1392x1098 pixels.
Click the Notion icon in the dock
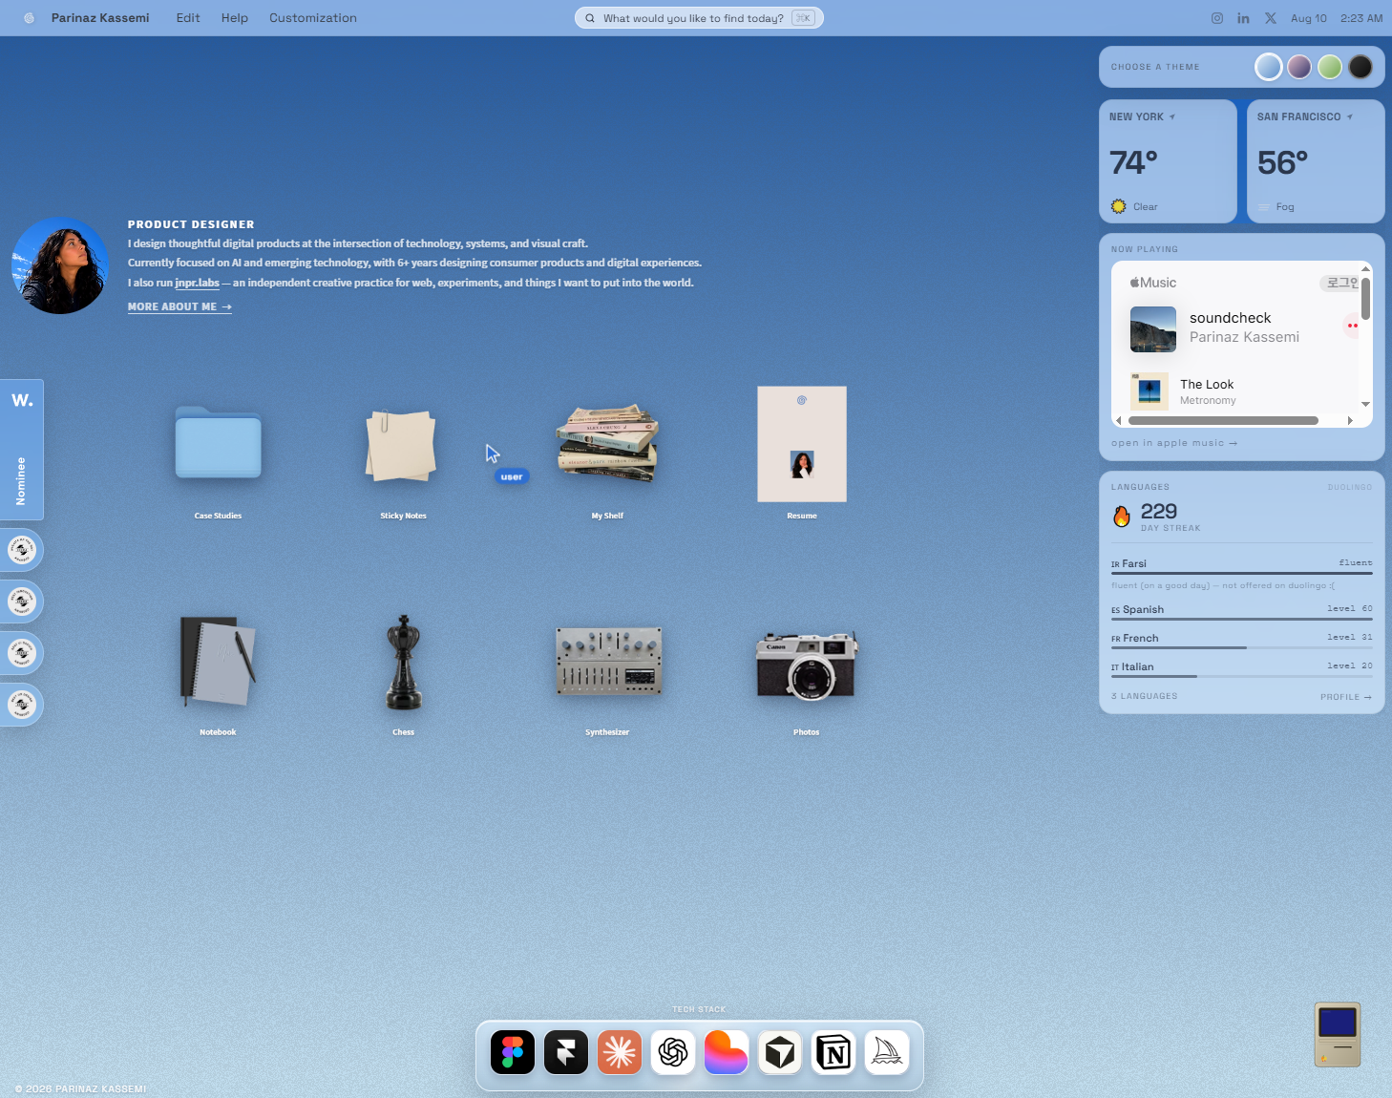click(x=833, y=1052)
